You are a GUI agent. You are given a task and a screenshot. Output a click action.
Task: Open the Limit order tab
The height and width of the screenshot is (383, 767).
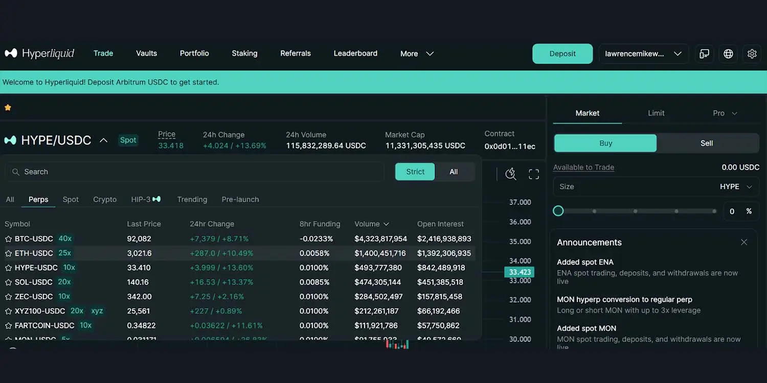point(656,113)
